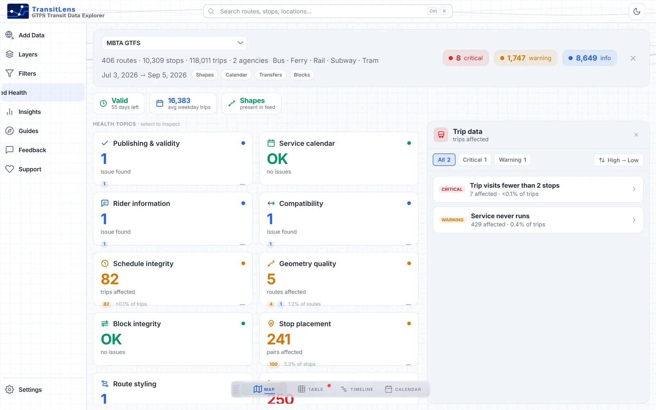
Task: Click the Publishing & validity checkmark icon
Action: pyautogui.click(x=105, y=143)
